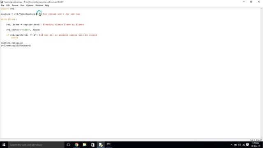Click the taskbar clock showing 7:22 PM
This screenshot has height=148, width=263.
(256, 145)
